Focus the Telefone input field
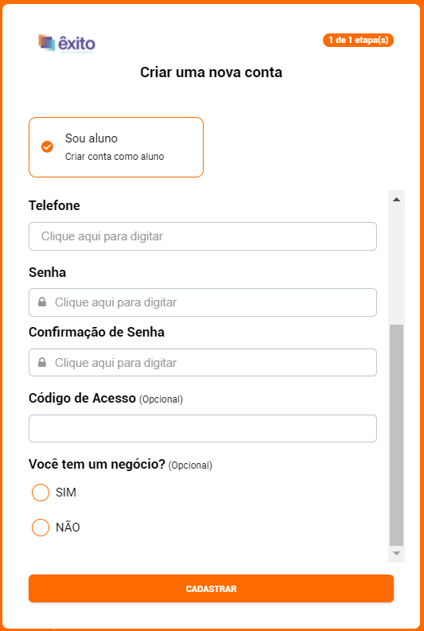This screenshot has height=631, width=424. (203, 236)
